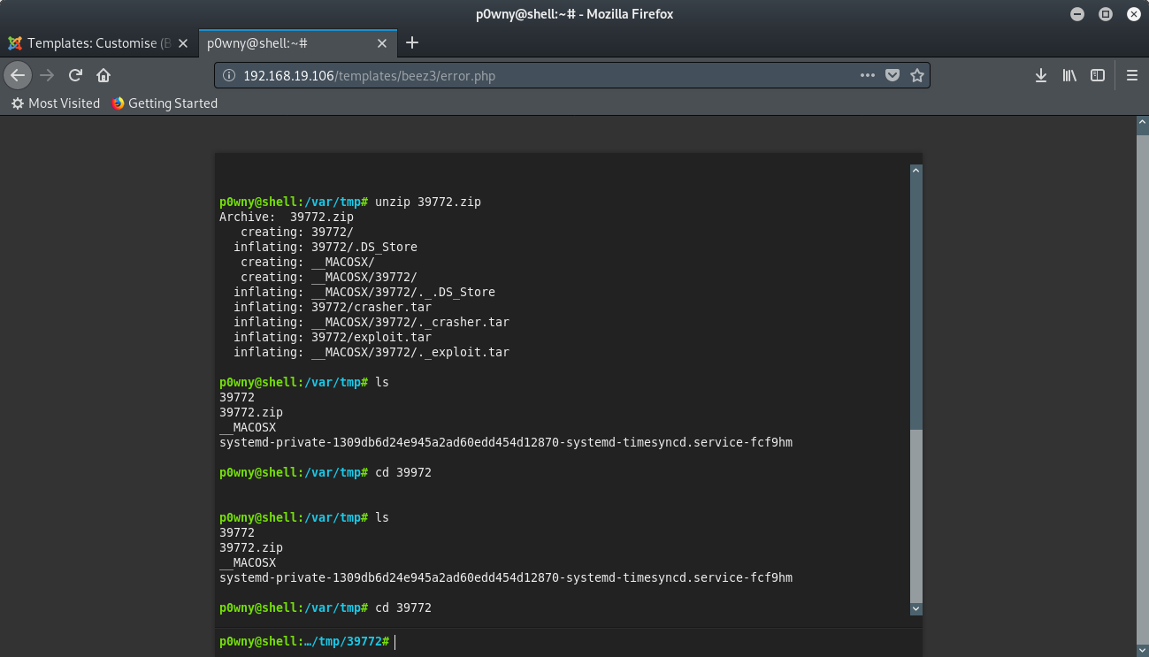The image size is (1149, 657).
Task: Close the p0wny@shell tab
Action: click(x=382, y=42)
